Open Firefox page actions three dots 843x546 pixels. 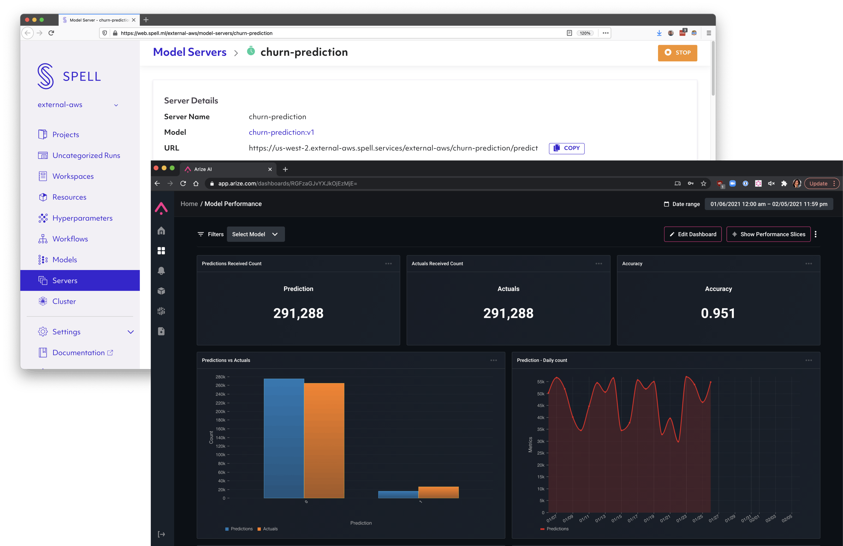605,33
